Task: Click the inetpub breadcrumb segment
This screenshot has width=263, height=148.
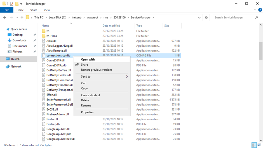Action: click(x=76, y=17)
